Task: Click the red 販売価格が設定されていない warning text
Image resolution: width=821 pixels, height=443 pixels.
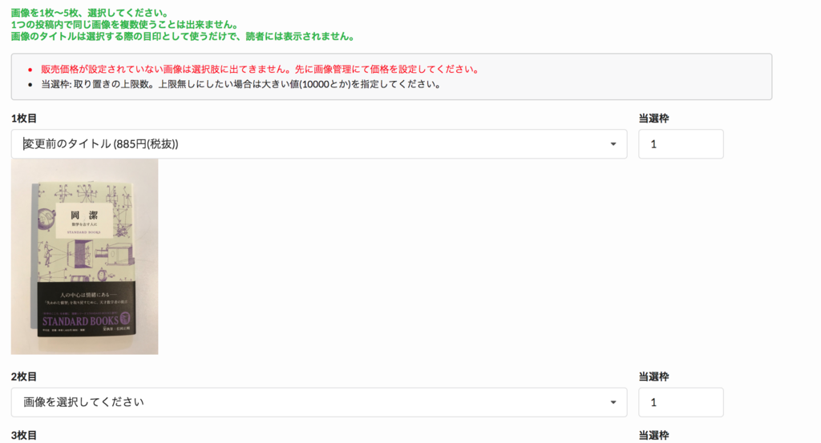Action: click(260, 69)
